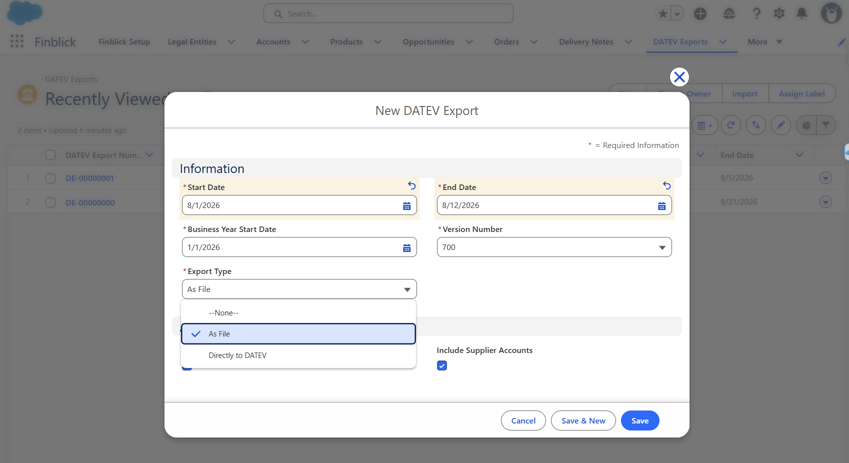View notifications bell
Image resolution: width=849 pixels, height=463 pixels.
coord(801,13)
